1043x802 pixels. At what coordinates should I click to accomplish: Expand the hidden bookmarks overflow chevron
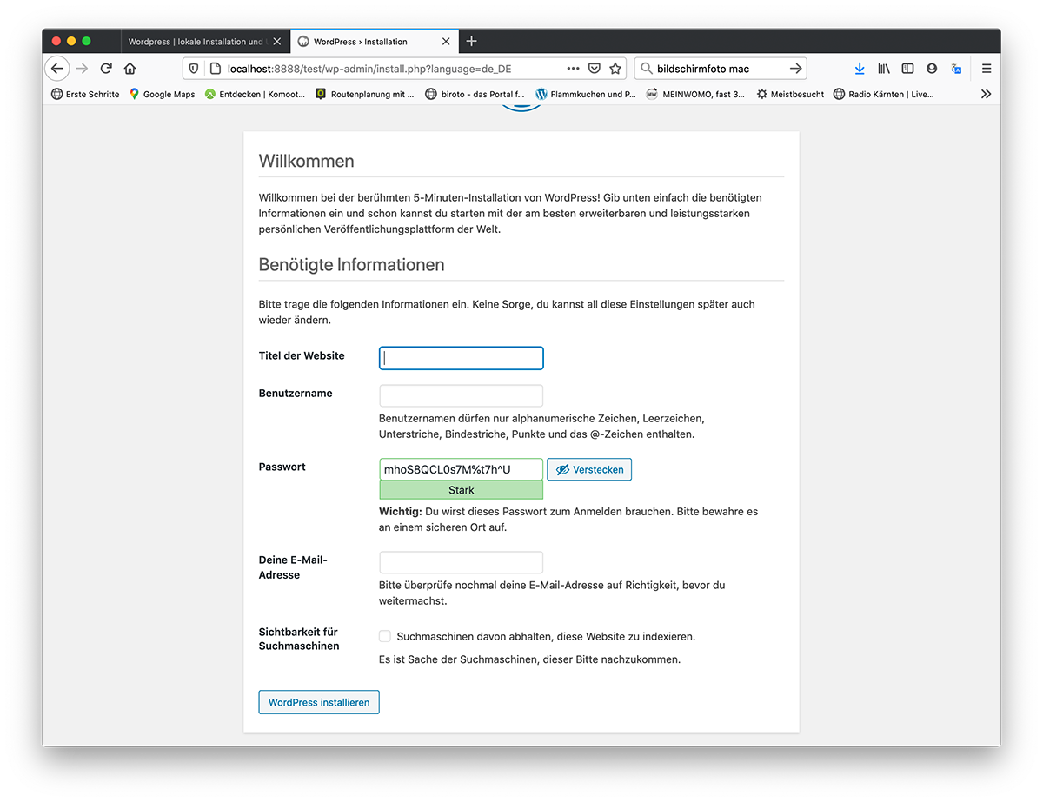986,94
